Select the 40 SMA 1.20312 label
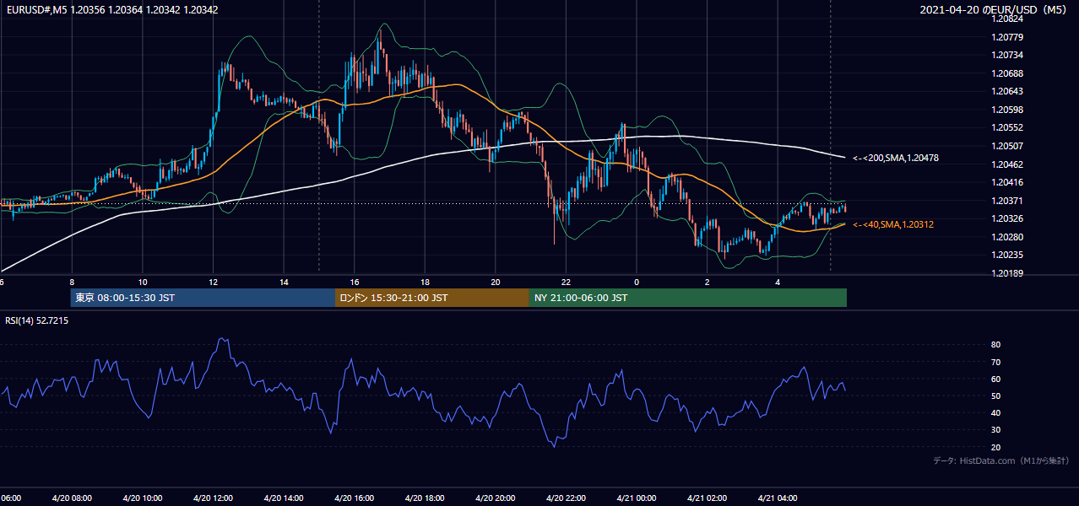This screenshot has width=1079, height=506. point(892,224)
